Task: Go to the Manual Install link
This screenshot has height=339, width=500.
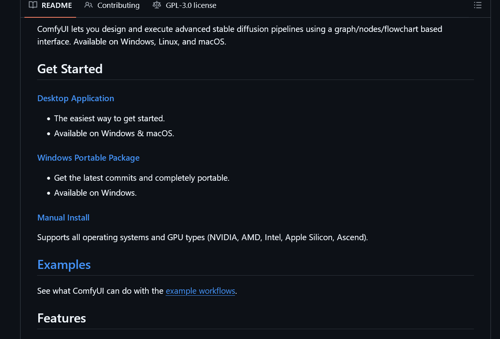Action: [63, 218]
